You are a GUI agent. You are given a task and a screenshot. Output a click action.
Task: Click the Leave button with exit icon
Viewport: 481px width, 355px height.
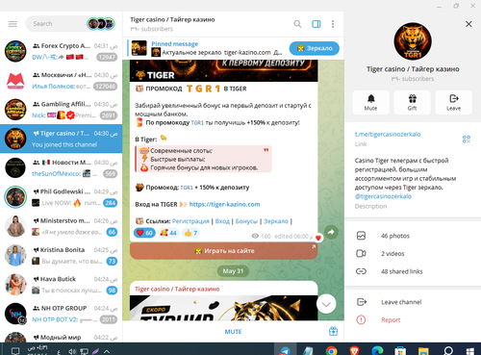pyautogui.click(x=453, y=102)
